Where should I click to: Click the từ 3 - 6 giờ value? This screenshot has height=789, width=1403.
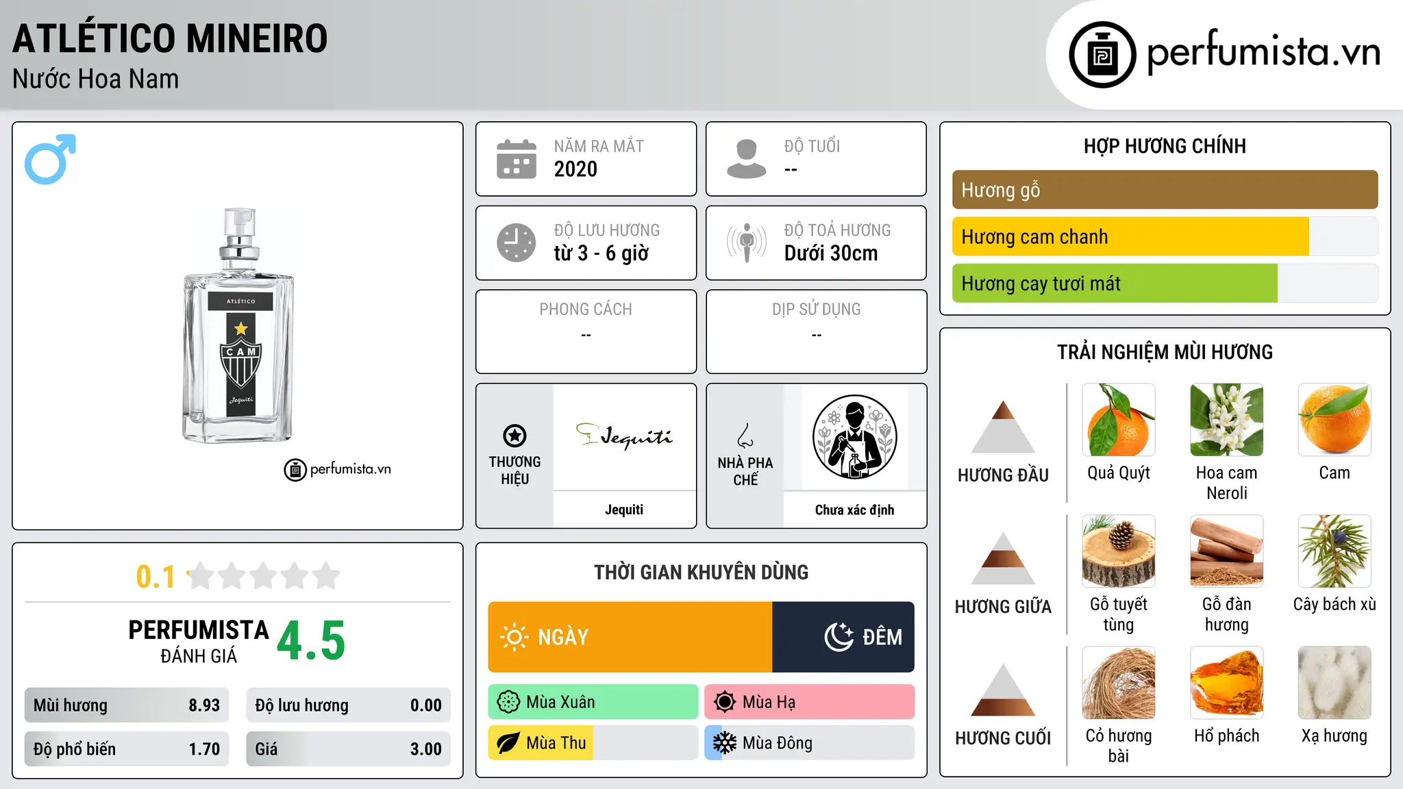pos(601,253)
